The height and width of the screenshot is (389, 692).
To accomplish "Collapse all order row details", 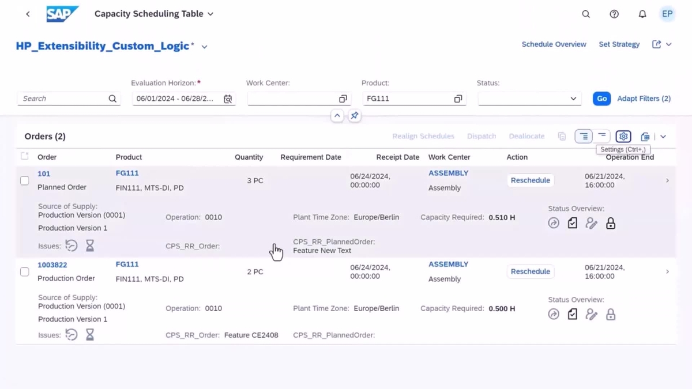I will (x=602, y=136).
